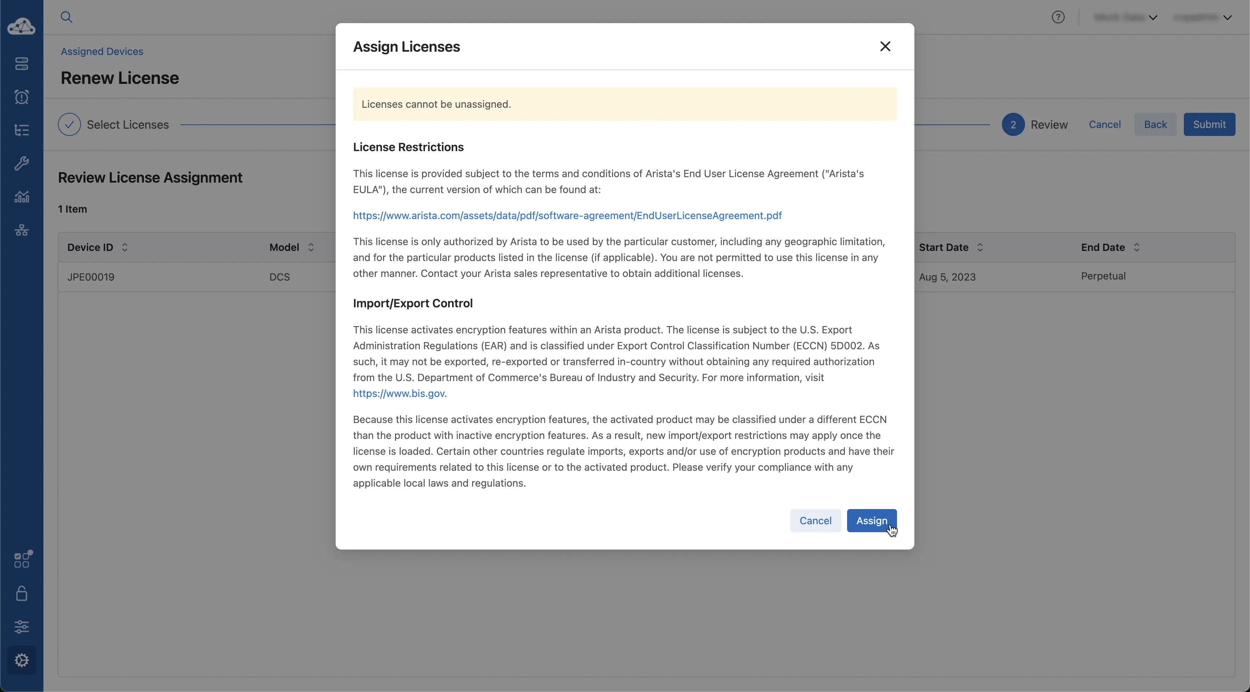
Task: Go to Assigned Devices breadcrumb
Action: tap(102, 51)
